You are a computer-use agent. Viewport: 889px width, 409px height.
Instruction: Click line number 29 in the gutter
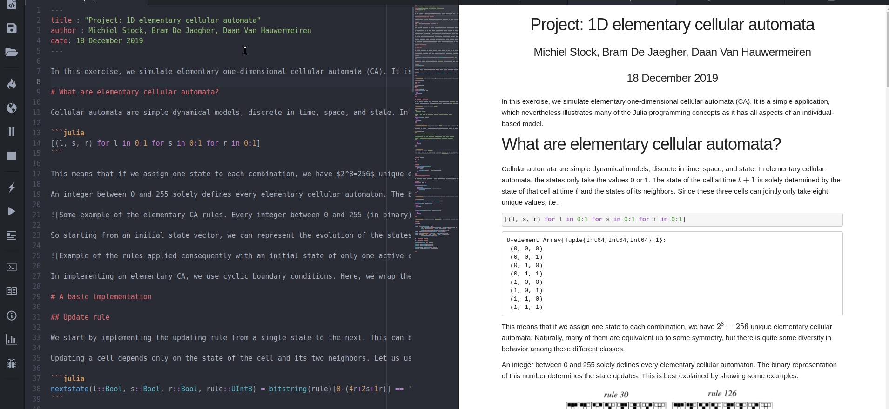(36, 297)
